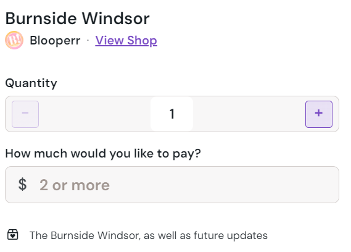351x252 pixels.
Task: Click the dollar sign currency symbol
Action: (x=22, y=185)
